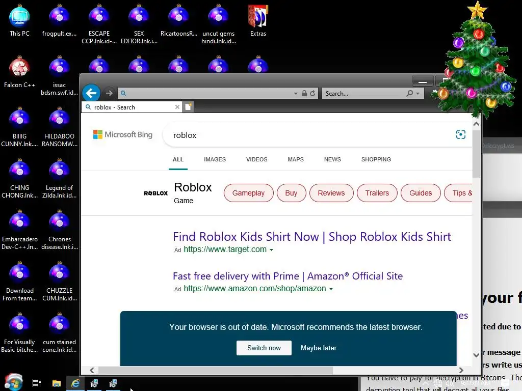Click the browser forward arrow
Viewport: 522px width, 391px height.
point(109,94)
